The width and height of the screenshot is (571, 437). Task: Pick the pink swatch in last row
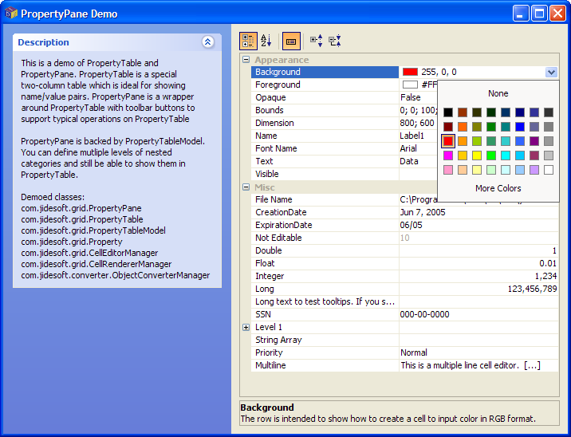(x=448, y=170)
